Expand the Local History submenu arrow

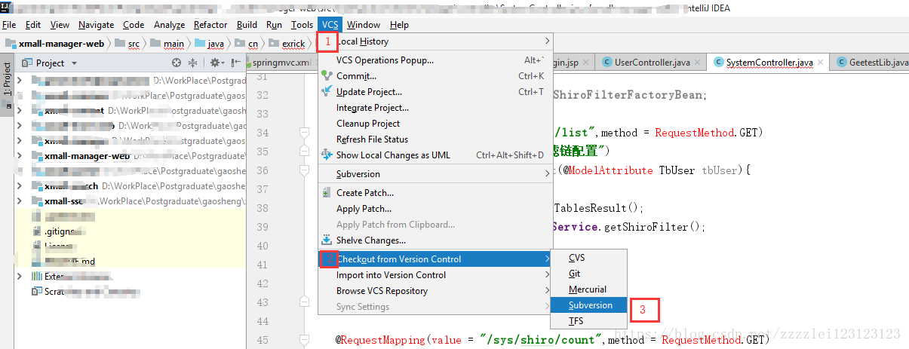[x=548, y=41]
